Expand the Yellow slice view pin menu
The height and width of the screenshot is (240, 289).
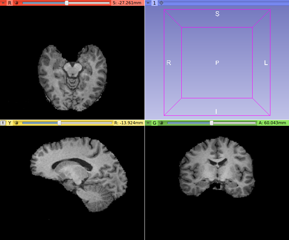point(3,123)
